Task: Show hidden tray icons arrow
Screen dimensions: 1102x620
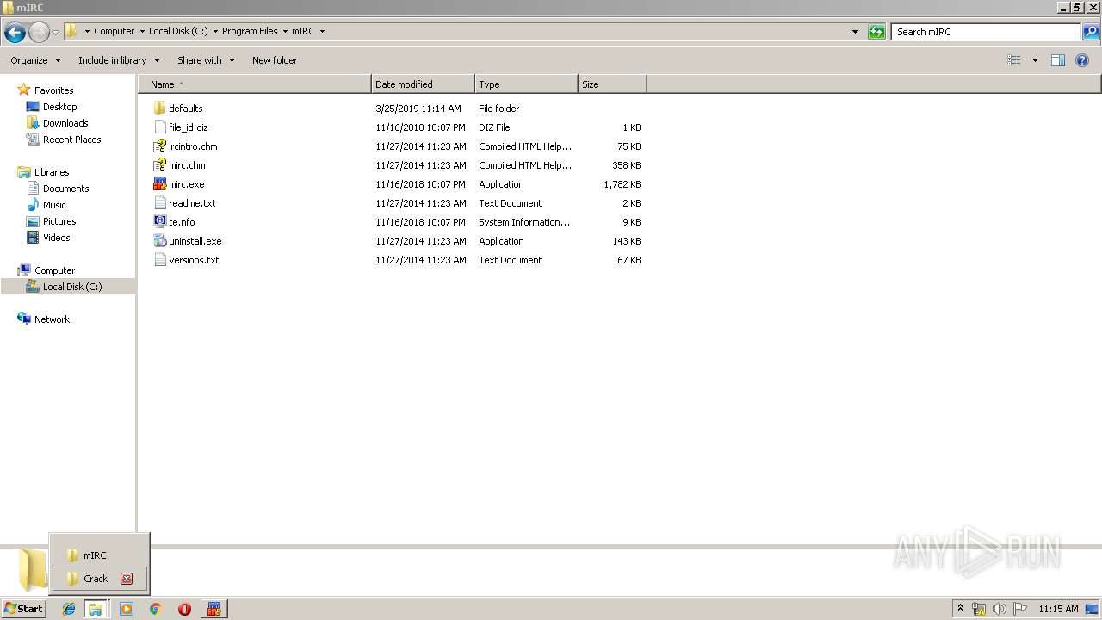Action: click(x=960, y=609)
